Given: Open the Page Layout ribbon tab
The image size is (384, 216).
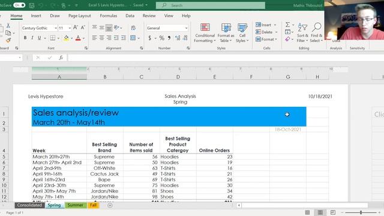Looking at the screenshot, I should [x=80, y=16].
